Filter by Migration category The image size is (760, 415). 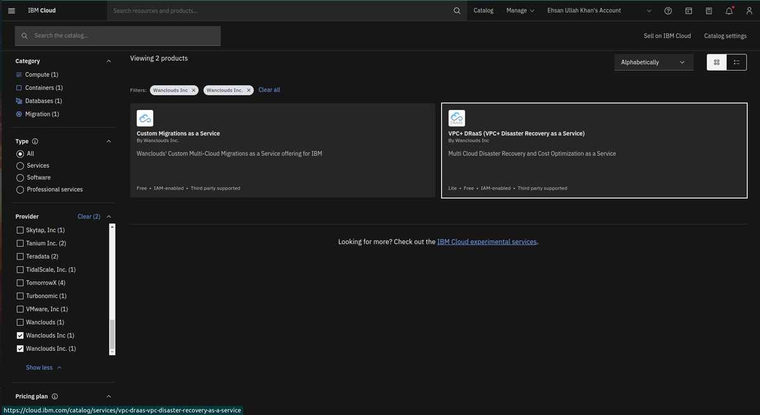[42, 115]
